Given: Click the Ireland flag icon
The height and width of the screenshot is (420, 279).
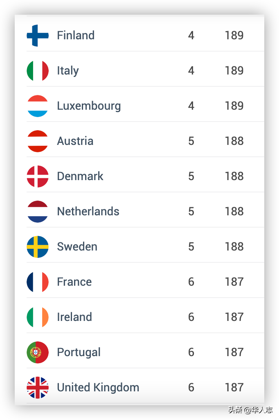Looking at the screenshot, I should pos(38,317).
